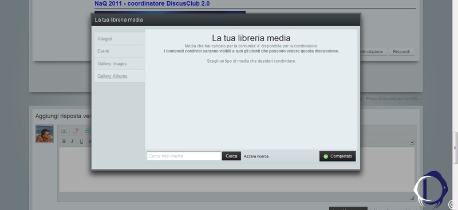Click 'Scegli un tipo di media' text
This screenshot has height=210, width=458.
251,61
